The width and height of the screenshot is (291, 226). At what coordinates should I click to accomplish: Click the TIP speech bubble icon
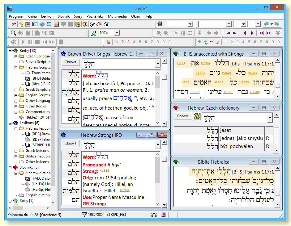click(85, 24)
